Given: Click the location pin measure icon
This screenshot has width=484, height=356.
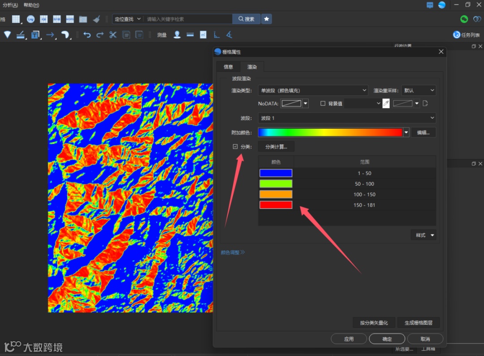Looking at the screenshot, I should 177,35.
